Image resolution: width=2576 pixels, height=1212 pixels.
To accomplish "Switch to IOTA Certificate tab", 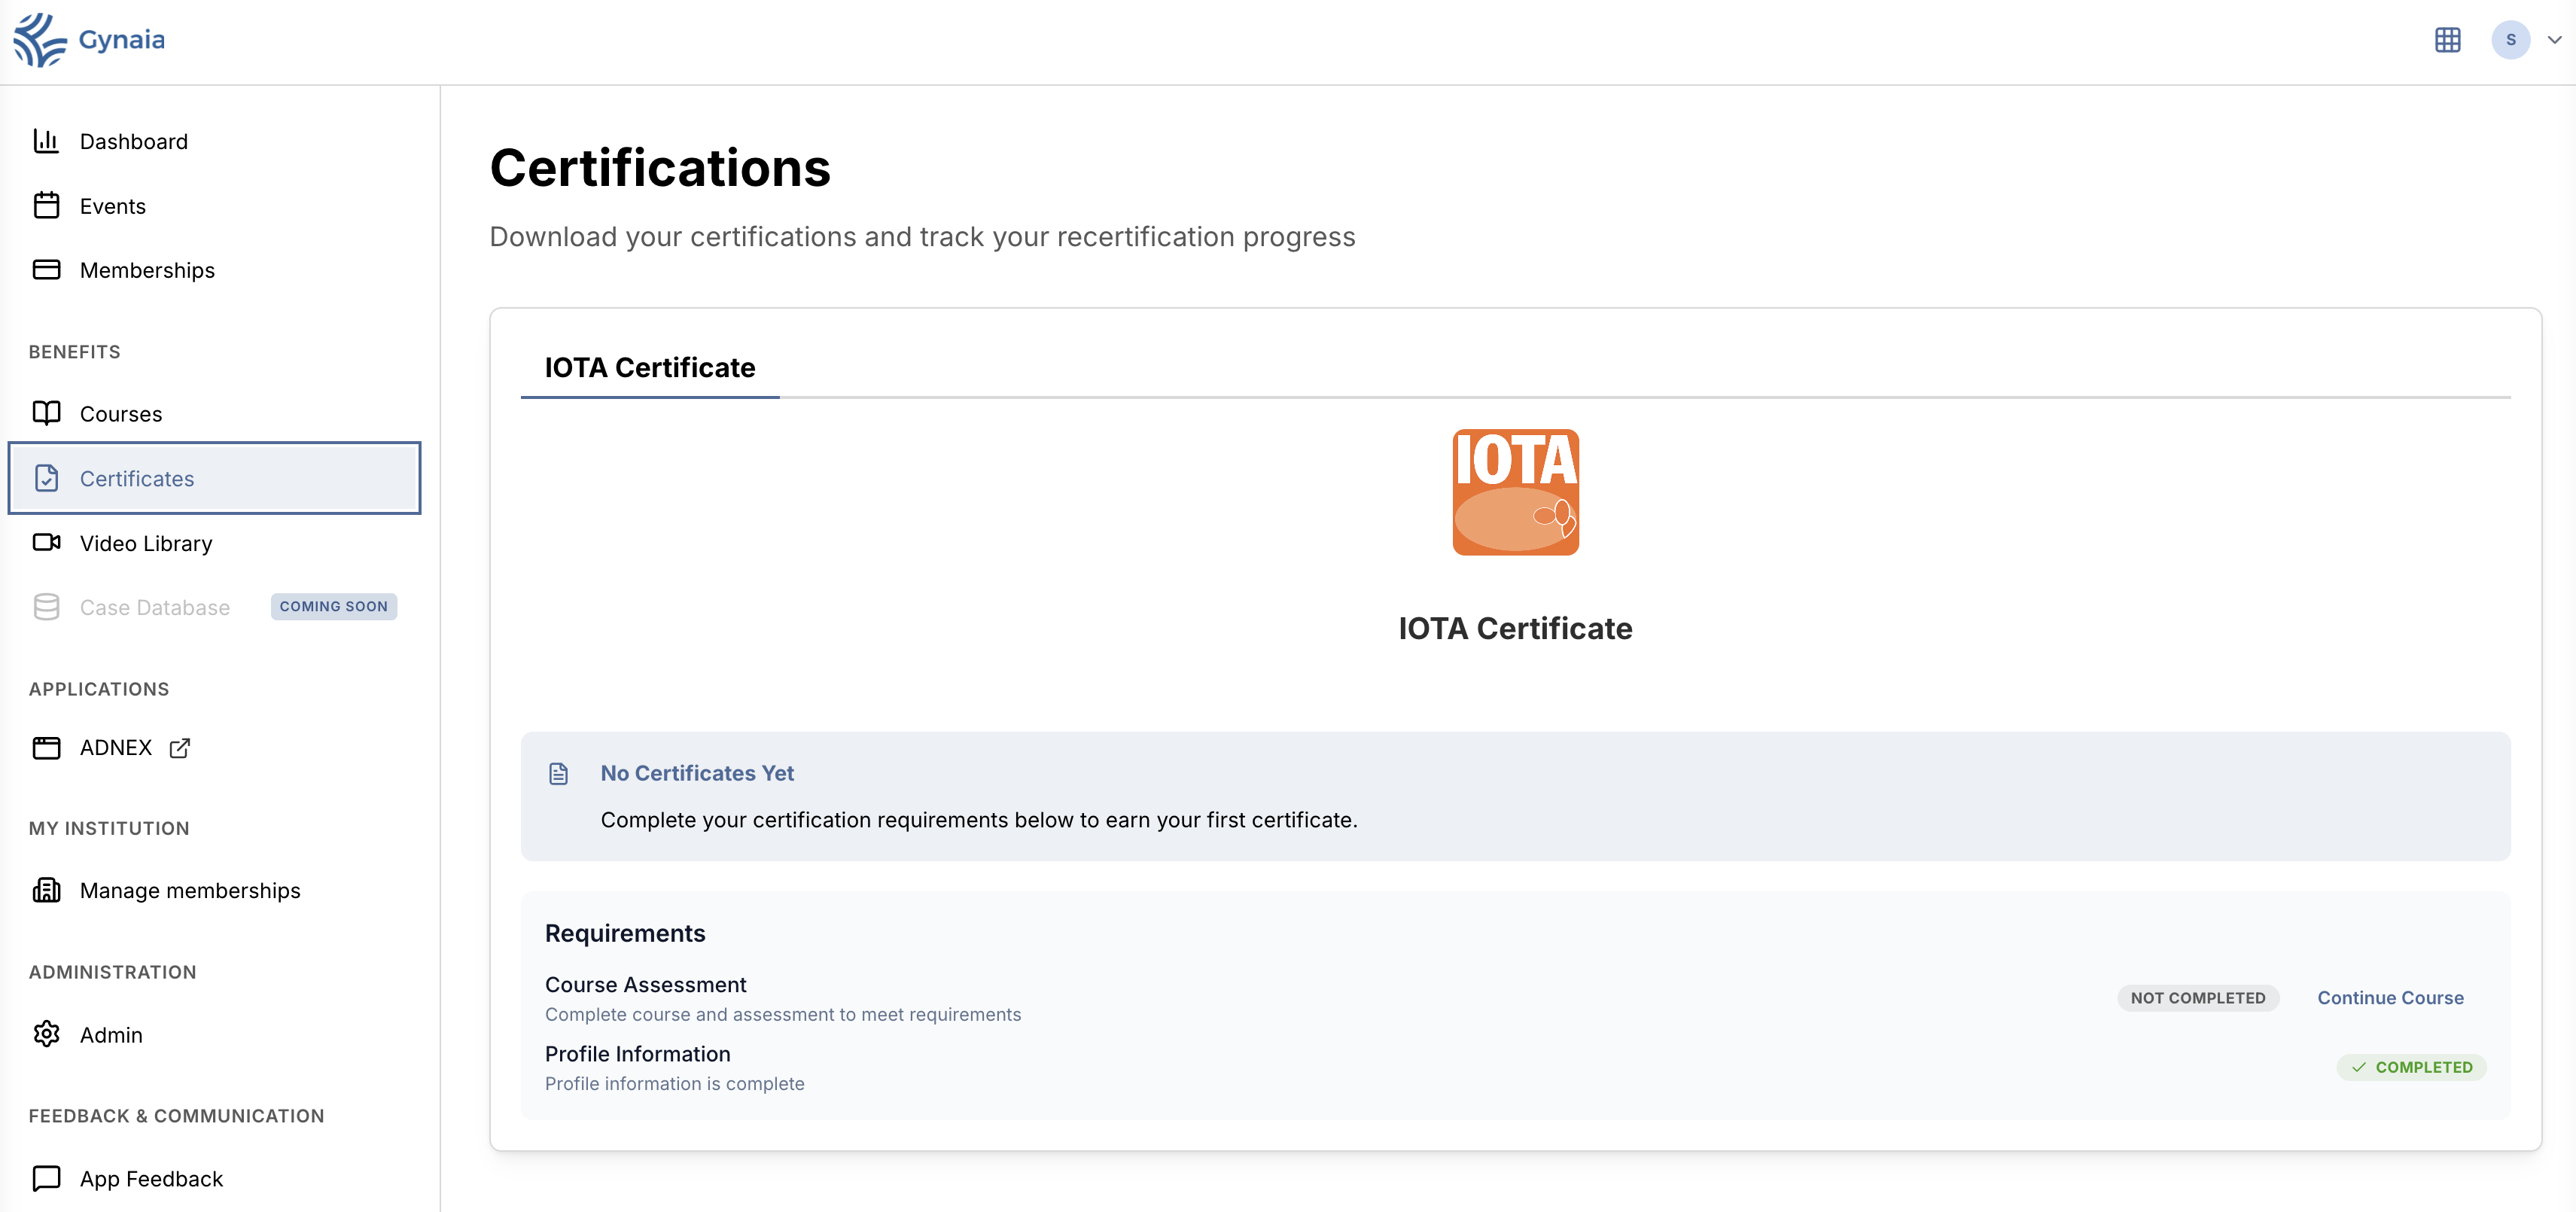I will (x=649, y=368).
